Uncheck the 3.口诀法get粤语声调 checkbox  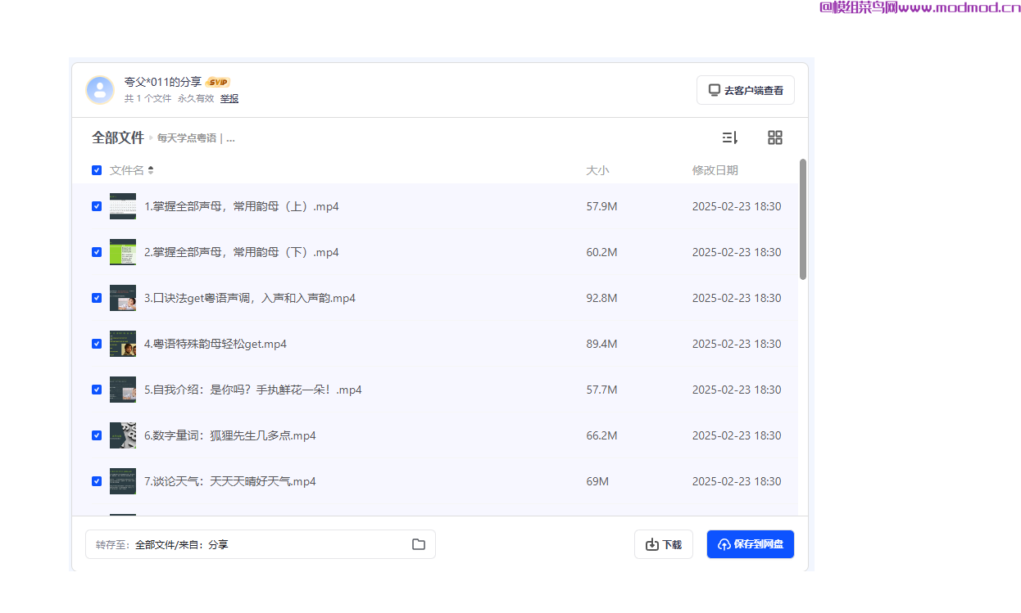97,298
